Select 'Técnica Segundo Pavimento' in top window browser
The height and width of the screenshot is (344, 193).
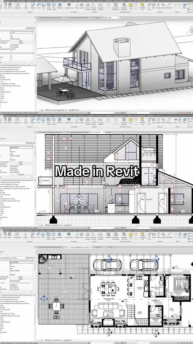pyautogui.click(x=9, y=70)
